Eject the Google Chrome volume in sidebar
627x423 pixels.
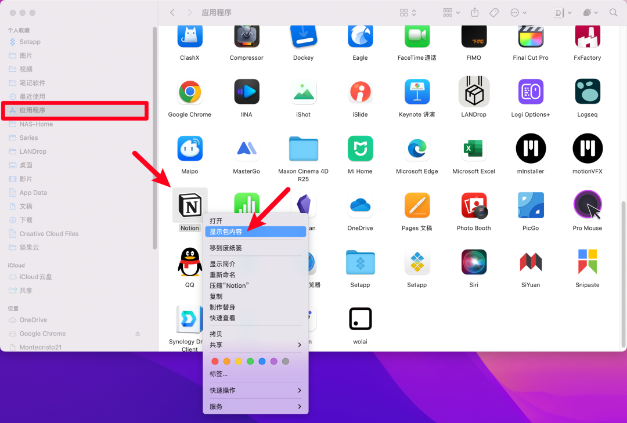(x=138, y=334)
